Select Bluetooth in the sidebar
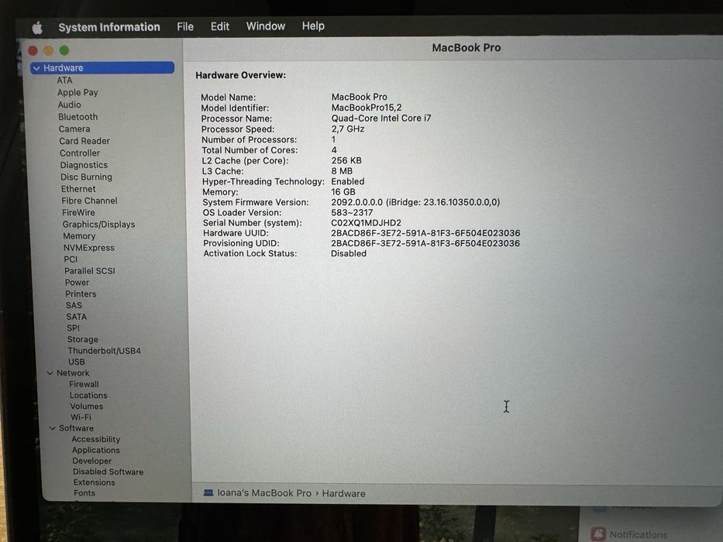Viewport: 723px width, 542px height. coord(78,117)
